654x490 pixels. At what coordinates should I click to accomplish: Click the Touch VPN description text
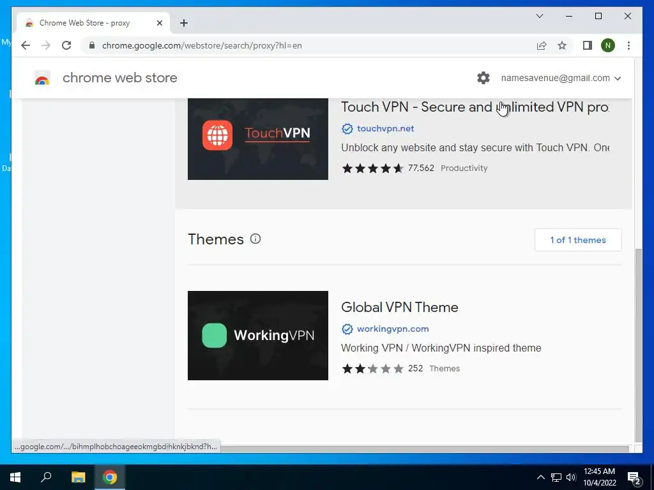click(x=475, y=147)
